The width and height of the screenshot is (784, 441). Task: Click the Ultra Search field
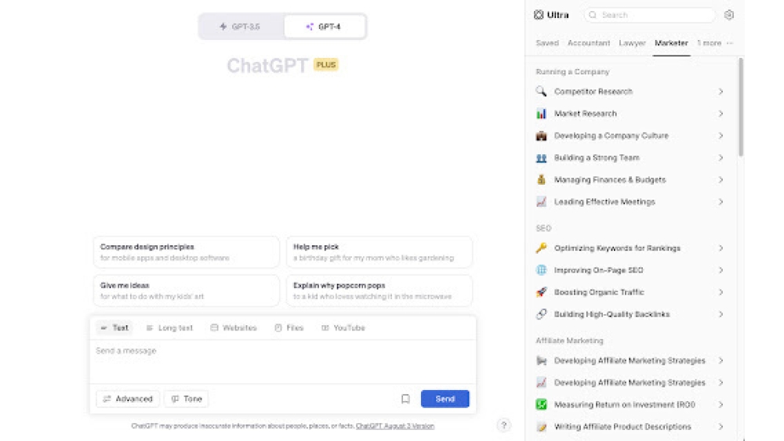649,15
